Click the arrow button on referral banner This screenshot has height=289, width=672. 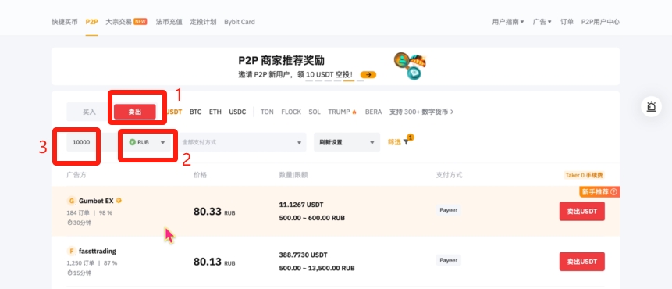[368, 75]
